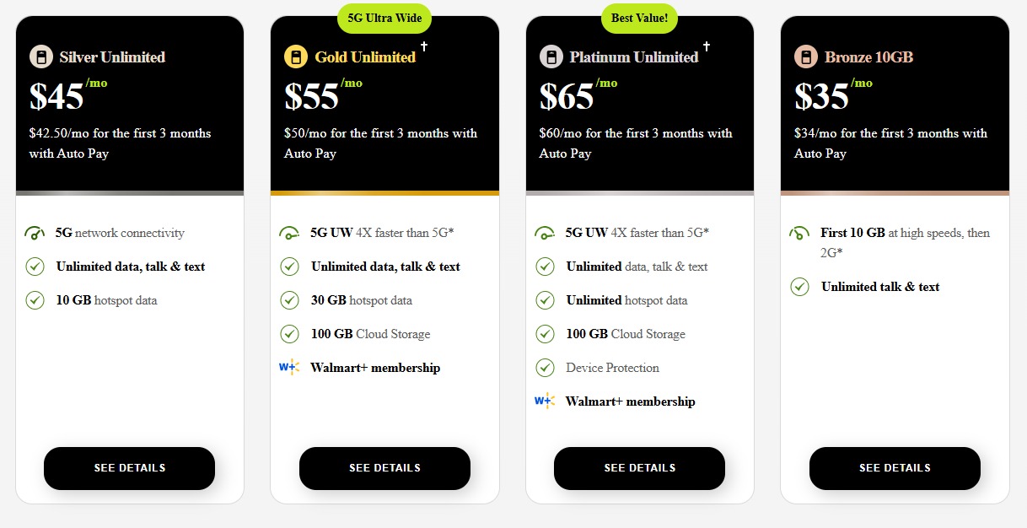Click the Silver Unlimited SIM card icon
The height and width of the screenshot is (528, 1027).
[x=40, y=57]
